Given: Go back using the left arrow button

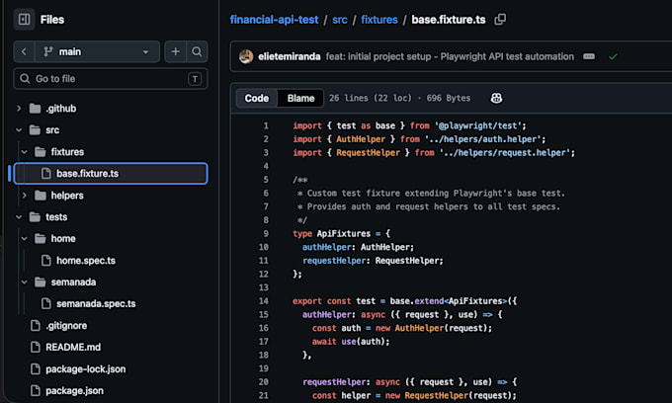Looking at the screenshot, I should pos(24,51).
